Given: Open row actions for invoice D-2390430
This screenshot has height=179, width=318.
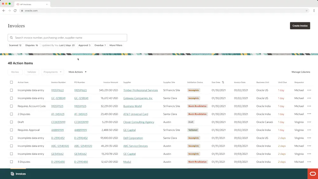Looking at the screenshot, I should pyautogui.click(x=309, y=162).
